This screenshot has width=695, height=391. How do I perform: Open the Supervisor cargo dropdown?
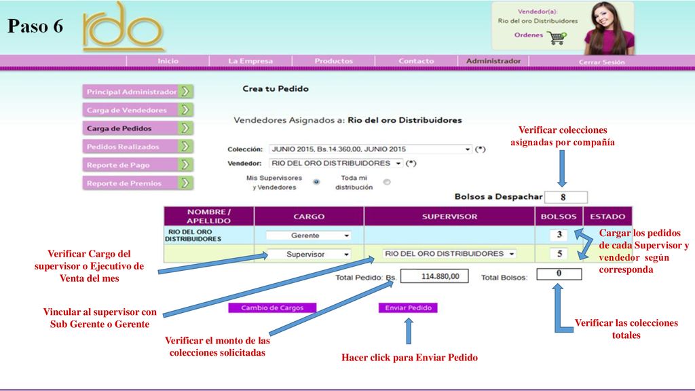(x=309, y=255)
